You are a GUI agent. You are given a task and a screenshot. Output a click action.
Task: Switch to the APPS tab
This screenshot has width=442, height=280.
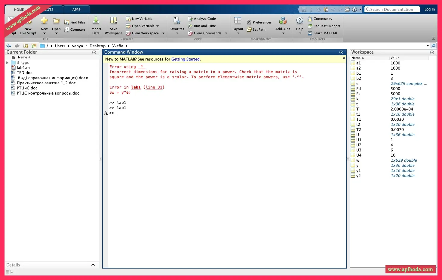[76, 10]
